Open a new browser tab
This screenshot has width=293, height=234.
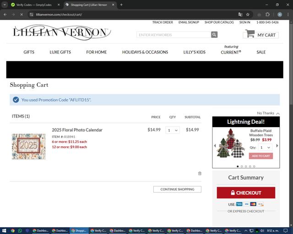coord(121,5)
